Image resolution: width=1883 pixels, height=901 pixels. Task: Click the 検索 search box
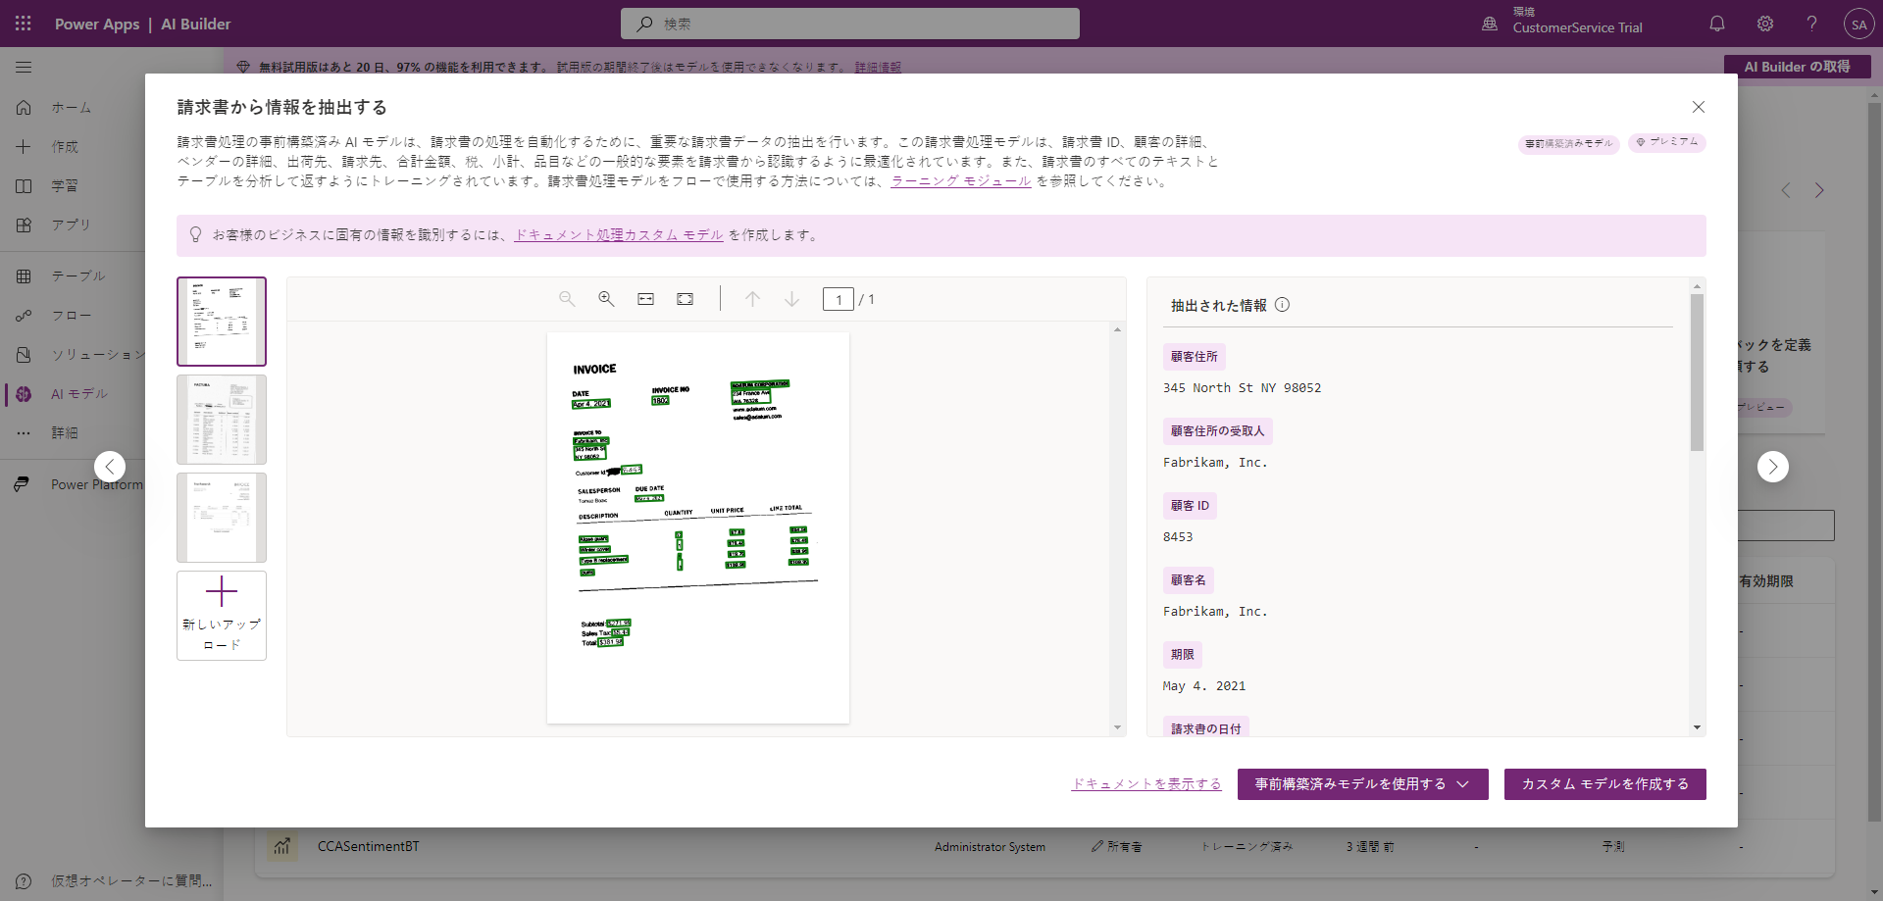(850, 24)
